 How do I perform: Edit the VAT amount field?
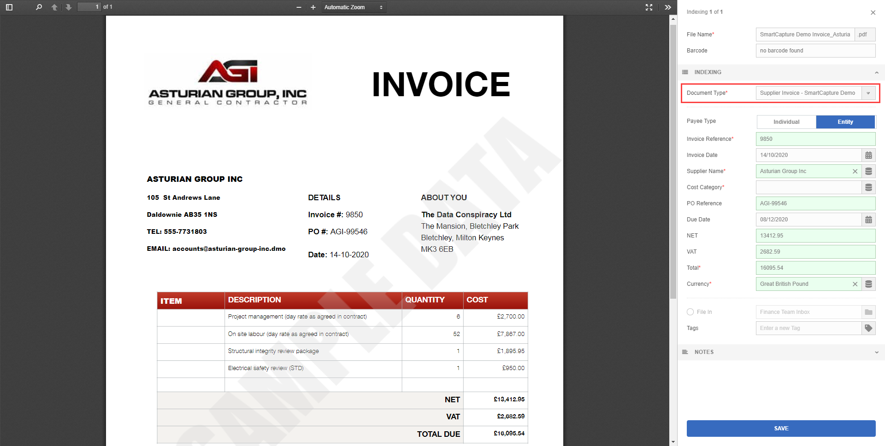(815, 252)
